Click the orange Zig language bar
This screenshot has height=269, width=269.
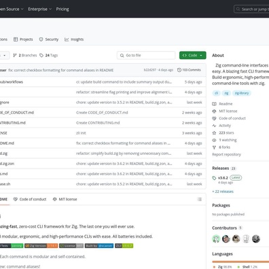[240, 262]
